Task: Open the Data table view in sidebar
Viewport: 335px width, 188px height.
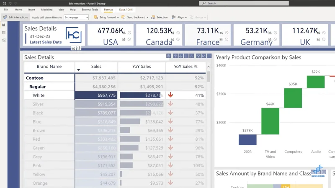Action: pyautogui.click(x=3, y=33)
